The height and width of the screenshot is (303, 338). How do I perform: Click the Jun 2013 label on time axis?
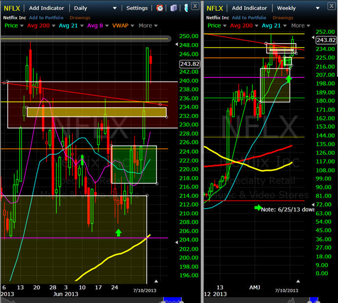click(66, 294)
